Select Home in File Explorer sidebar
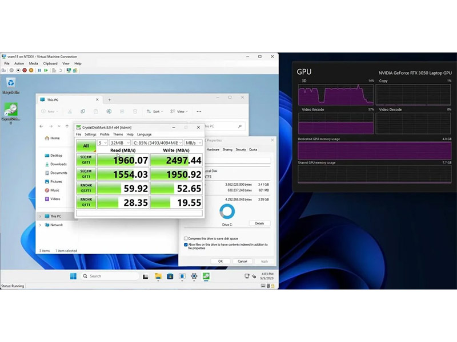The width and height of the screenshot is (457, 342). pos(52,138)
